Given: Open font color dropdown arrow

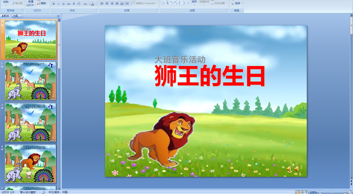Looking at the screenshot, I should [96, 4].
